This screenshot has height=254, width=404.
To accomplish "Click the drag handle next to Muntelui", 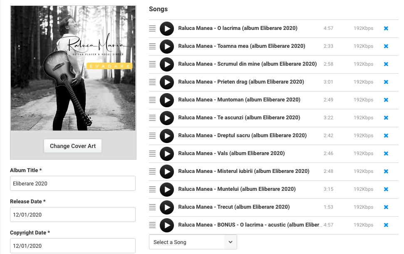I will click(152, 190).
